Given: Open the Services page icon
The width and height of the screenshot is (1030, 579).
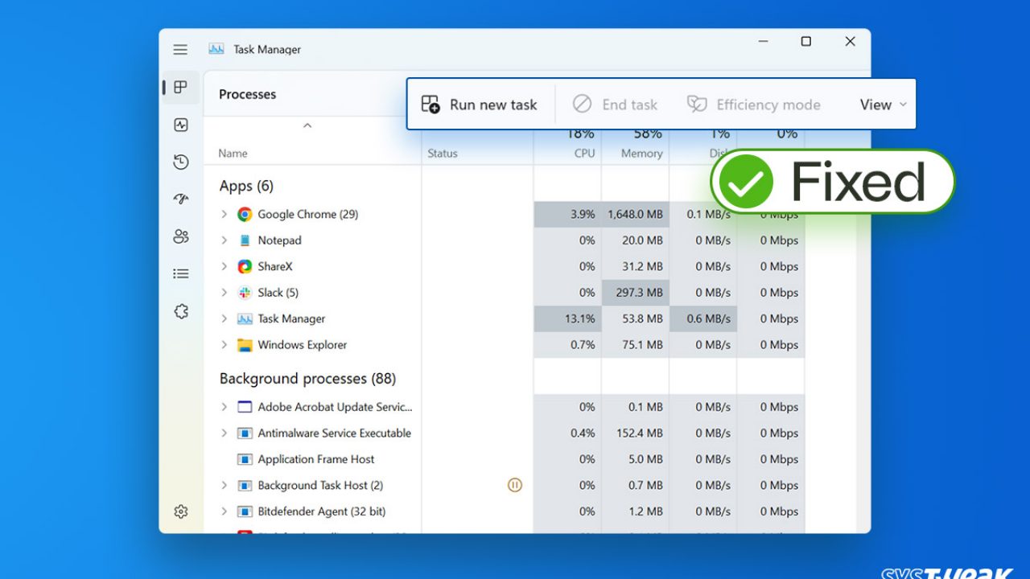Looking at the screenshot, I should point(181,311).
